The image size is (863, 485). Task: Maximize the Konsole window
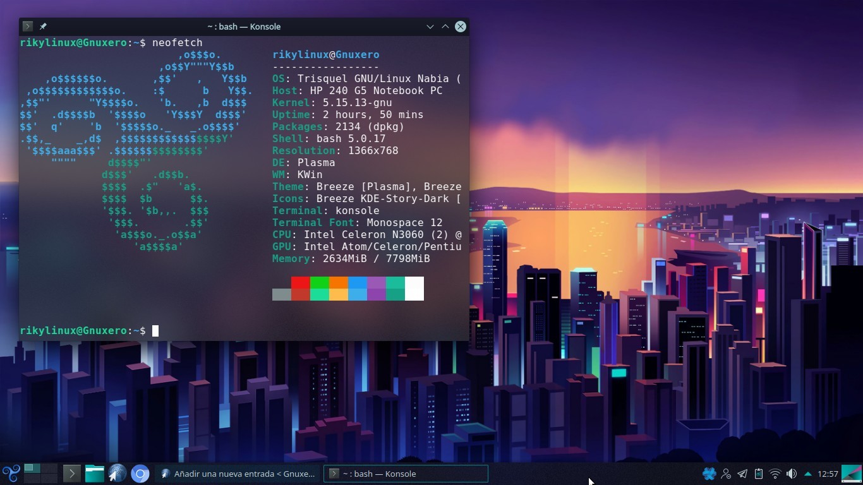(x=445, y=27)
